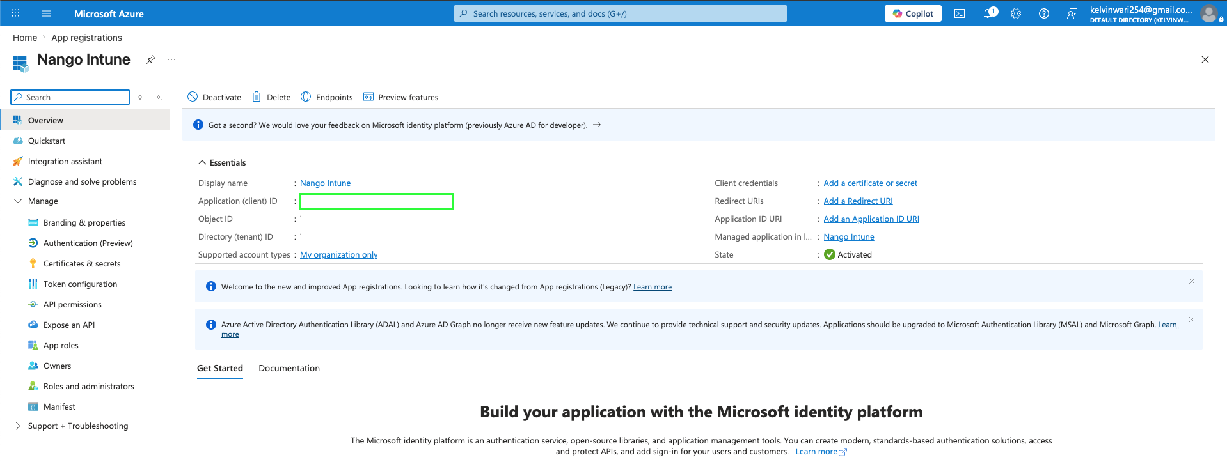Collapse the Manage section
Viewport: 1227px width, 462px height.
(18, 201)
